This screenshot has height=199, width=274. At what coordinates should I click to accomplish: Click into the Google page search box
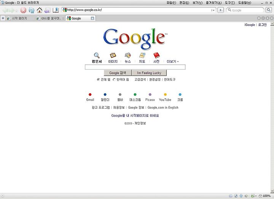point(135,67)
